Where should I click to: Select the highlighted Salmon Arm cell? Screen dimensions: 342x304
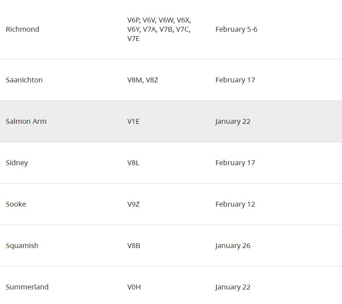(x=26, y=122)
